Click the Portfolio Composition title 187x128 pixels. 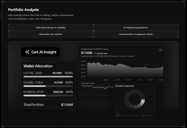125,86
